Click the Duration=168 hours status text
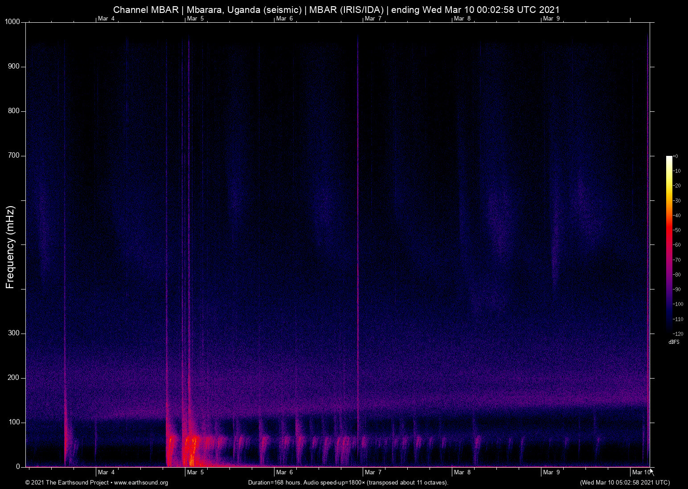Screen dimensions: 688x489 pos(348,483)
